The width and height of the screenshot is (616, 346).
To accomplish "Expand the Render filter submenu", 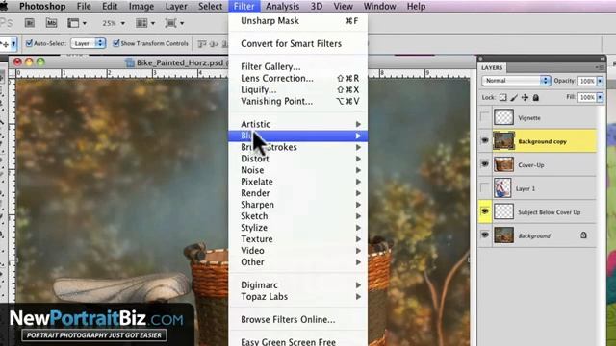I will pyautogui.click(x=297, y=193).
